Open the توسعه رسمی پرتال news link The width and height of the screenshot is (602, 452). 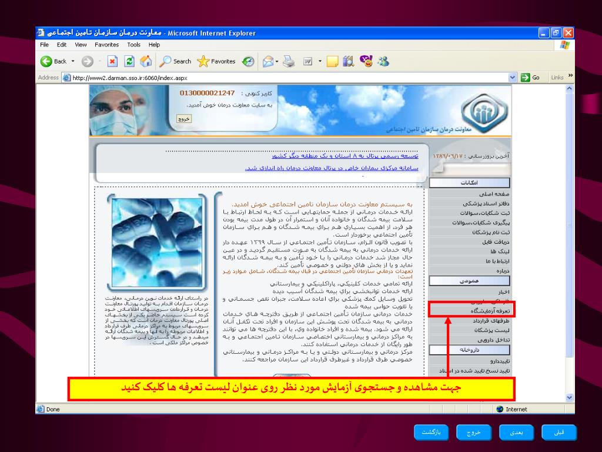(x=345, y=155)
